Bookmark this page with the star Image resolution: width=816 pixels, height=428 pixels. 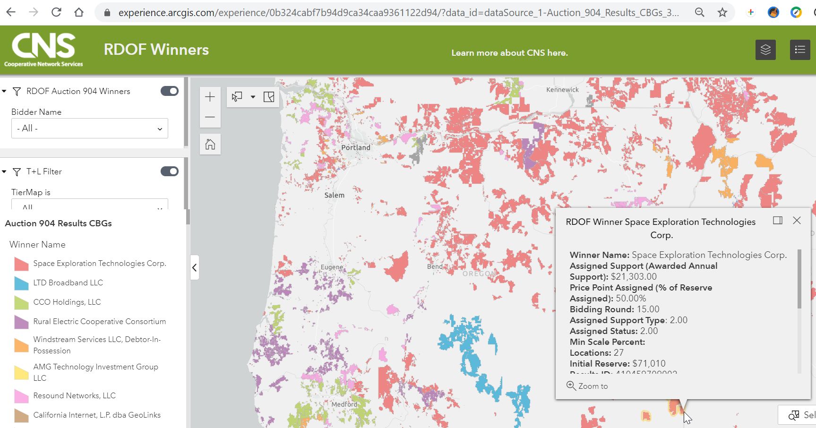click(722, 13)
